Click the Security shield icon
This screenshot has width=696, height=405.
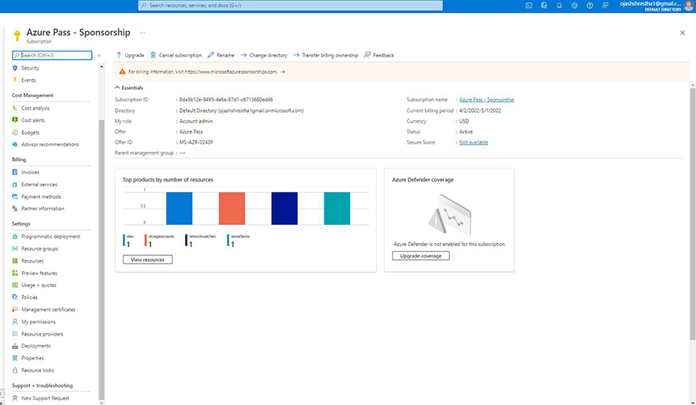click(x=15, y=68)
